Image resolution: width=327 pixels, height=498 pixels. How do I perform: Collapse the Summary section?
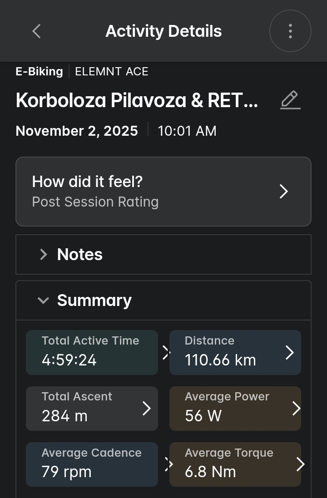tap(44, 301)
